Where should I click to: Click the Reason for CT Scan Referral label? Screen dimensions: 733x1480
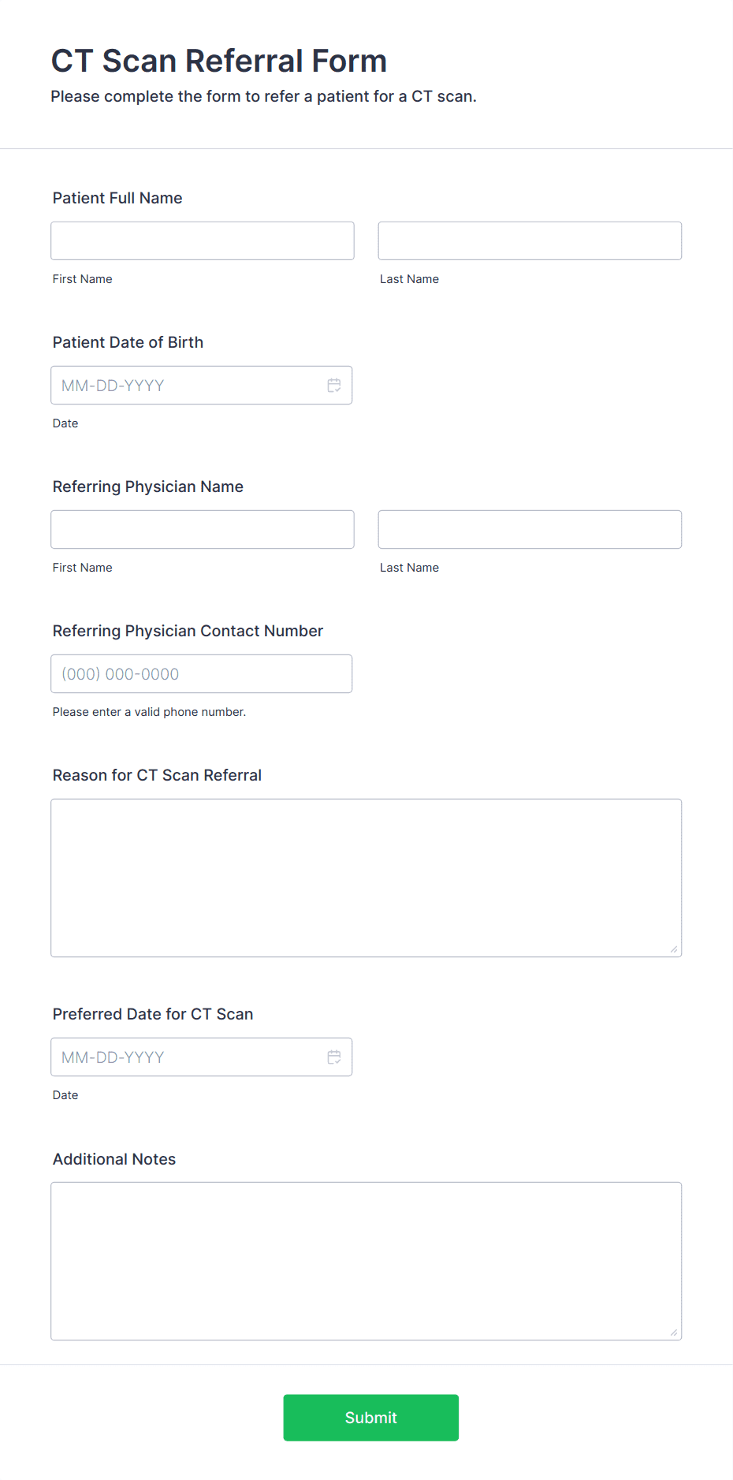point(157,775)
